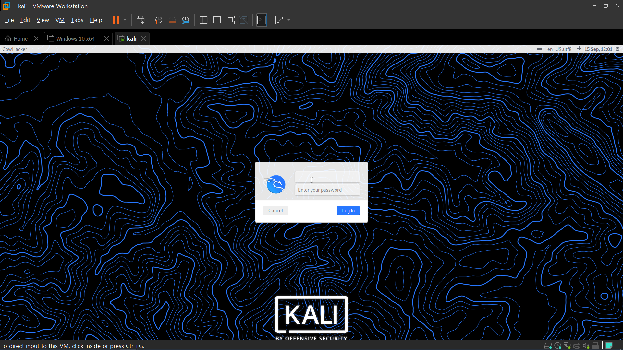Click the network adapter status icon
Image resolution: width=623 pixels, height=350 pixels.
pyautogui.click(x=567, y=346)
